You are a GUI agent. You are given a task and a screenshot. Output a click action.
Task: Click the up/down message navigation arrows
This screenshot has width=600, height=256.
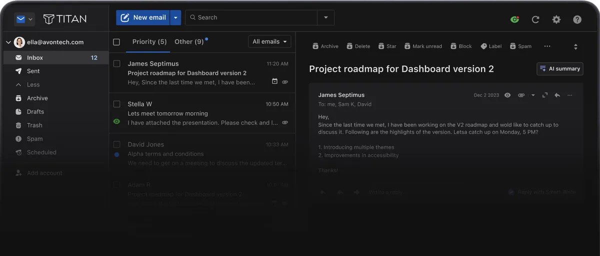[575, 46]
